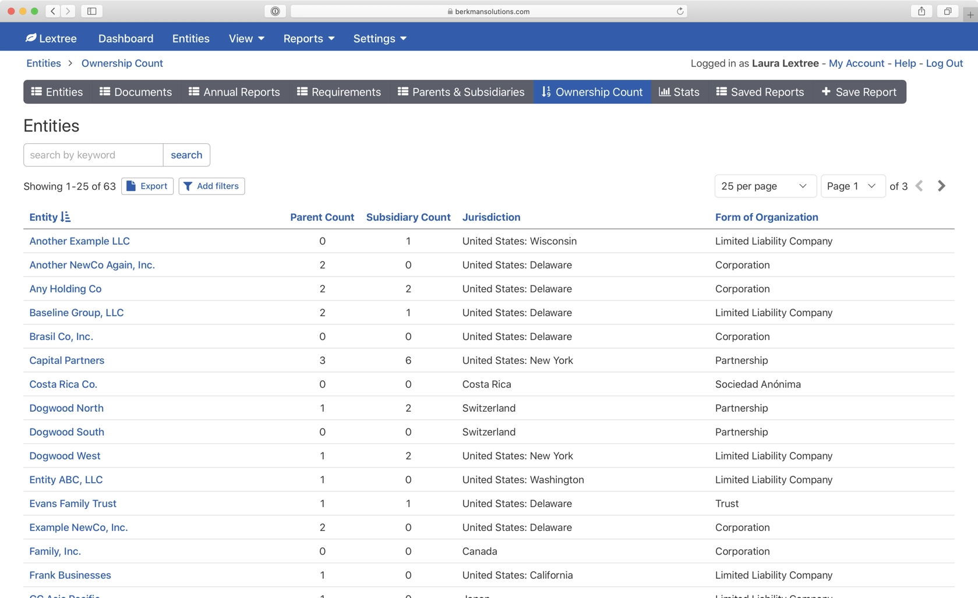The image size is (978, 598).
Task: Click the browser reload icon
Action: (x=680, y=11)
